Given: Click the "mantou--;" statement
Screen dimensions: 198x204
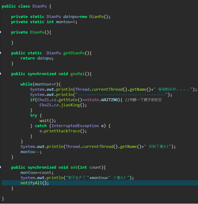Looking at the screenshot, I should [31, 152].
